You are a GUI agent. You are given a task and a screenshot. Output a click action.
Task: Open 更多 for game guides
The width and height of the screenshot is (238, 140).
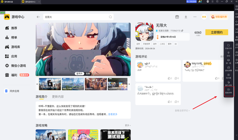point(128,125)
